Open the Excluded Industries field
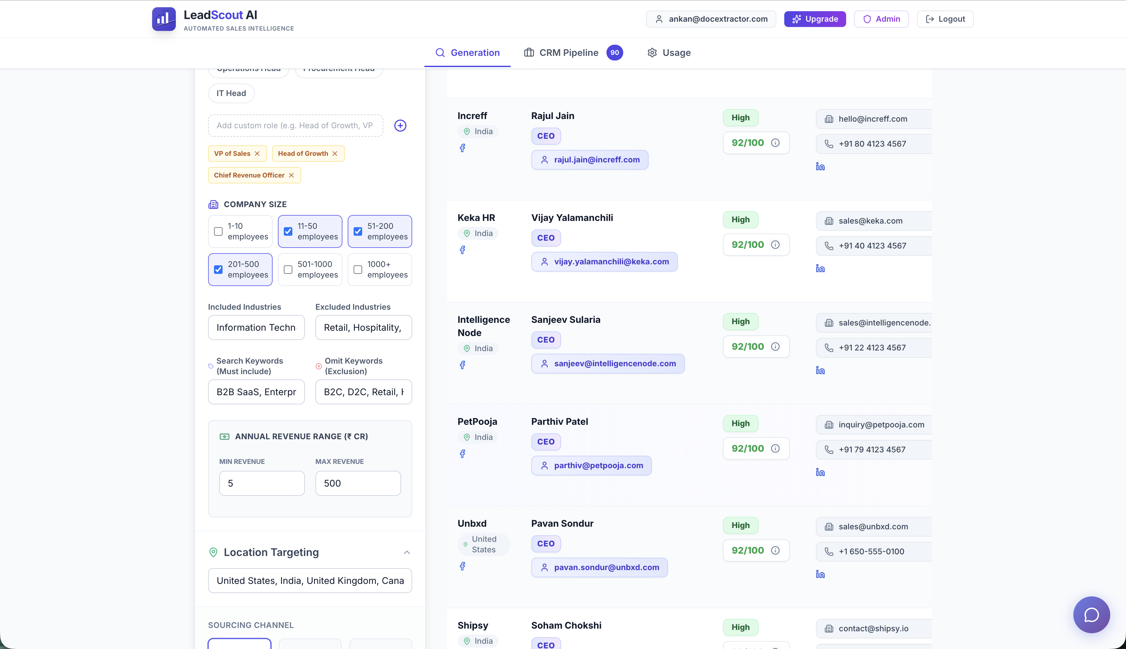The image size is (1126, 649). coord(363,327)
